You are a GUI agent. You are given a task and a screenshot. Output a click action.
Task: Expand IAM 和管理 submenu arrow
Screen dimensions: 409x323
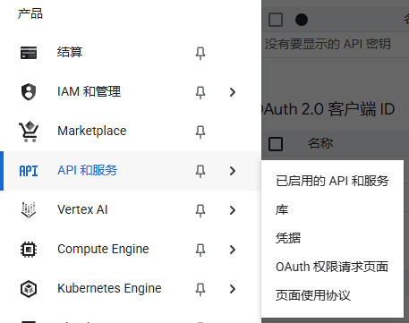233,92
